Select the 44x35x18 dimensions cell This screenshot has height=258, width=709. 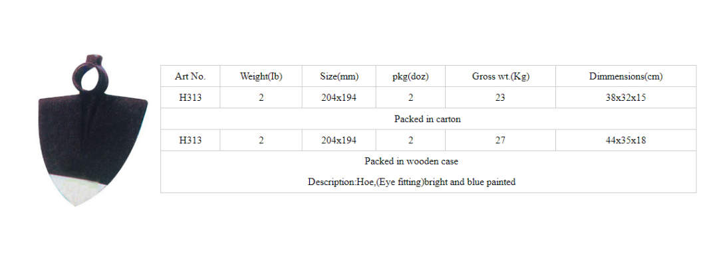[x=626, y=141]
